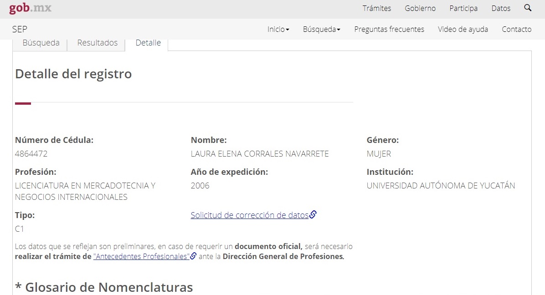Image resolution: width=545 pixels, height=295 pixels.
Task: Open Trámites in the top bar
Action: (x=376, y=8)
